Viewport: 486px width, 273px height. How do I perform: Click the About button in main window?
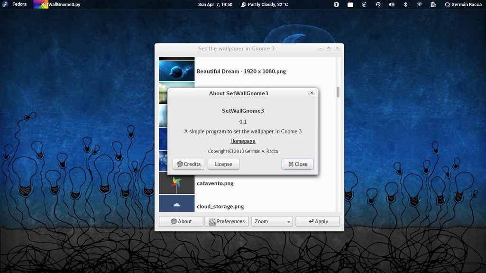(181, 221)
